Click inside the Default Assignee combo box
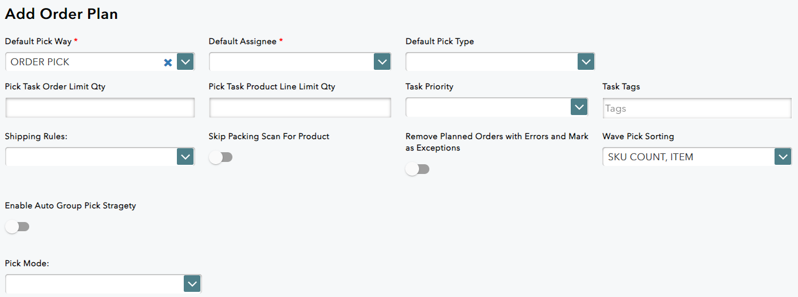 291,62
